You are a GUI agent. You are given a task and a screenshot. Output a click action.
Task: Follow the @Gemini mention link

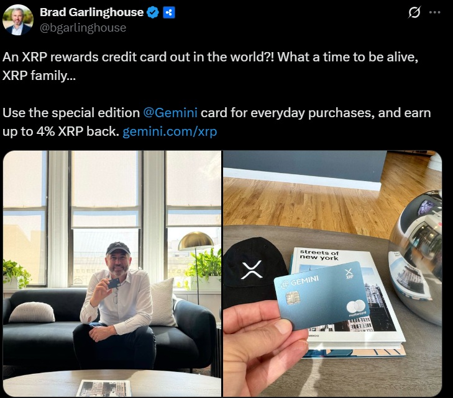point(170,113)
